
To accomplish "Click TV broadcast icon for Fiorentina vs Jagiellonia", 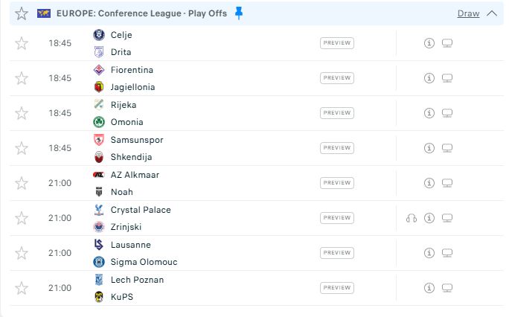I will click(x=447, y=78).
